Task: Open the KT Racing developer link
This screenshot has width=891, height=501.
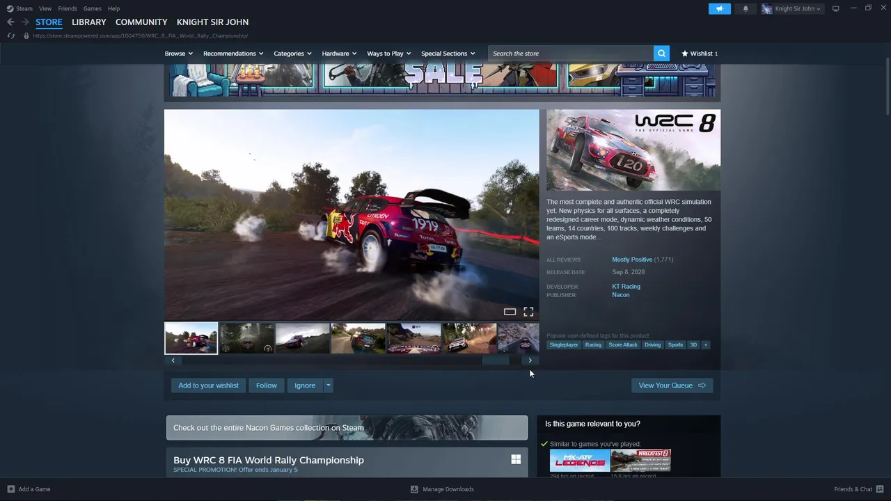Action: (x=626, y=287)
